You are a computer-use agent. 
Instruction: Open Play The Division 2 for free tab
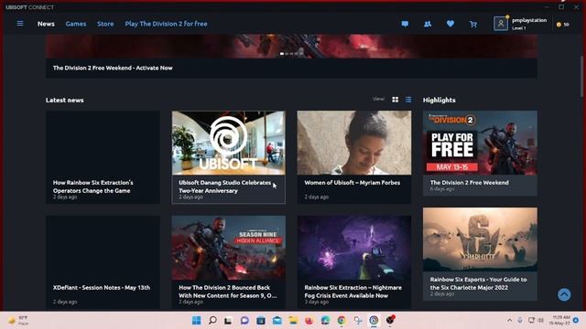[x=166, y=24]
